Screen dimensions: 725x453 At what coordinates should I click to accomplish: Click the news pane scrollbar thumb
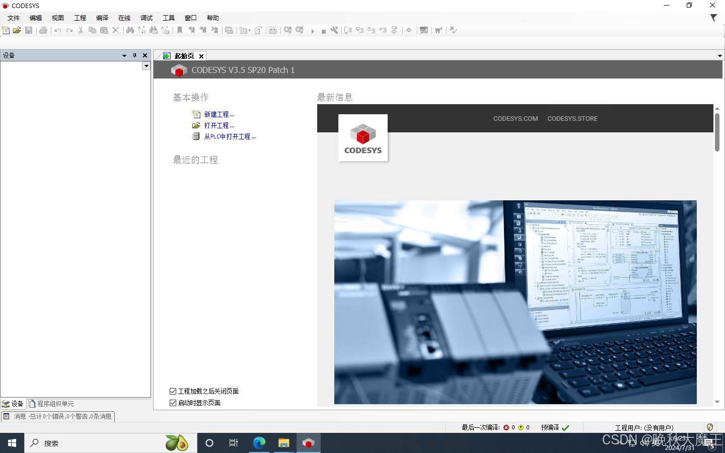[717, 132]
